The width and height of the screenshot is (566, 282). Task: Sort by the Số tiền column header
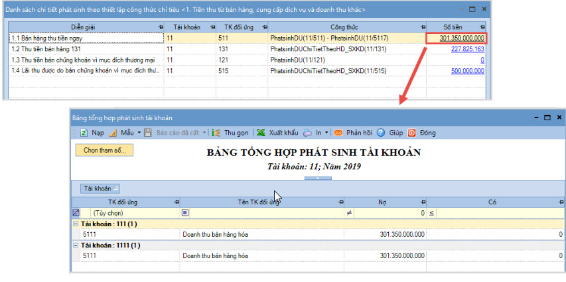[x=453, y=27]
